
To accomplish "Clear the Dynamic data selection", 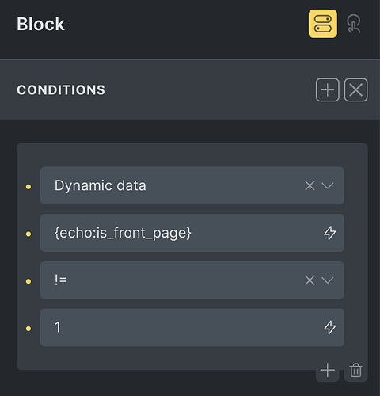I will 310,185.
